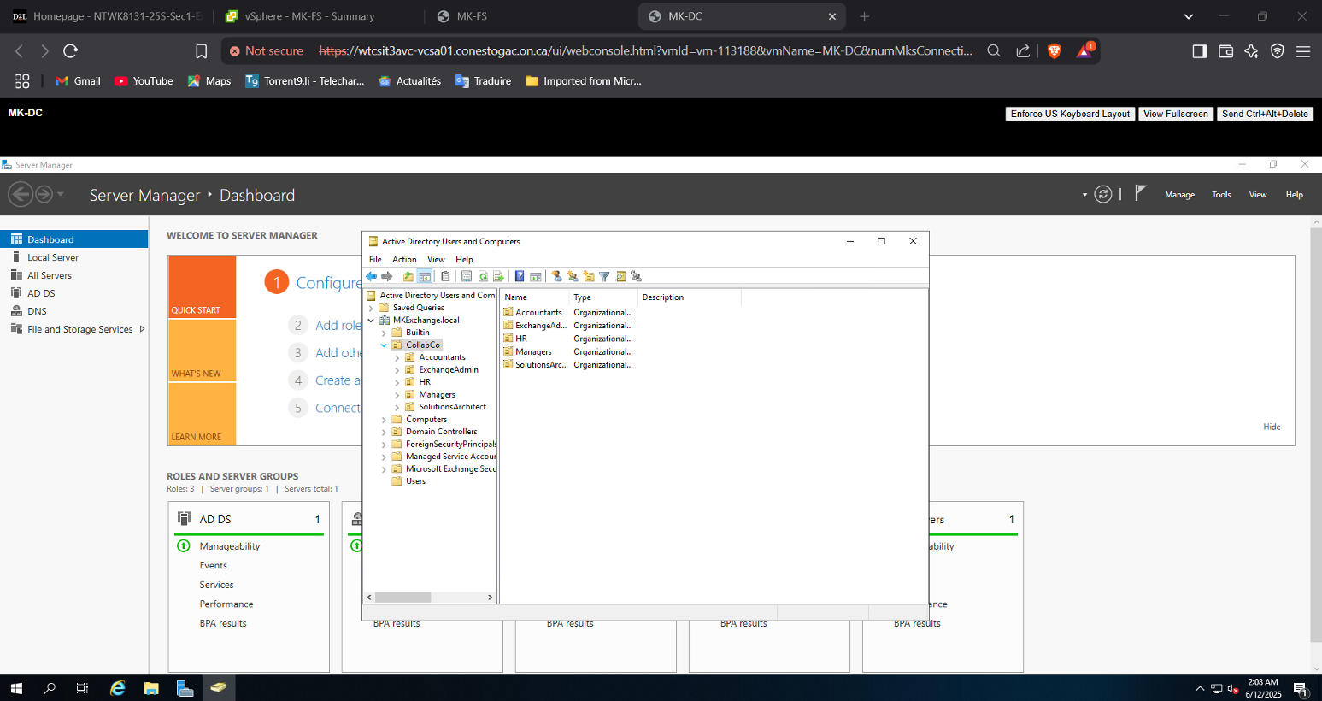Screen dimensions: 1322x701
Task: Expand the Domain Controllers node
Action: (x=385, y=431)
